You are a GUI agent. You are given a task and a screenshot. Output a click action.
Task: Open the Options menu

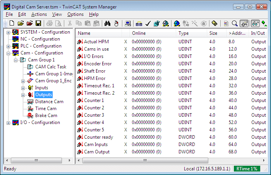click(x=75, y=14)
